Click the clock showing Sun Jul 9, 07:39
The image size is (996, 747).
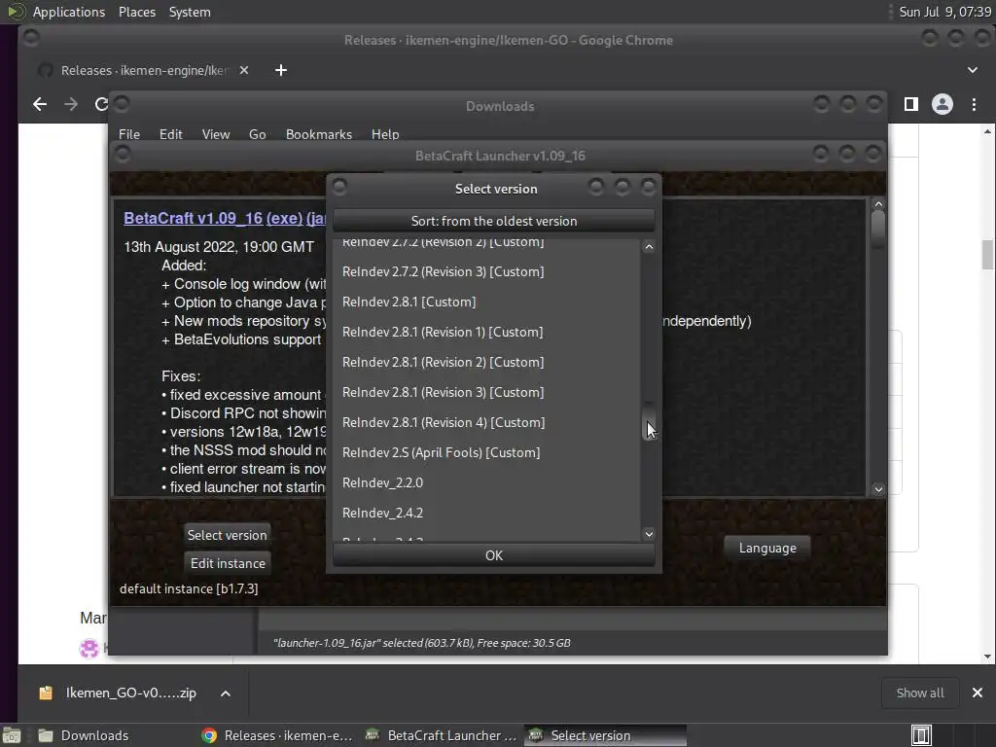click(944, 12)
